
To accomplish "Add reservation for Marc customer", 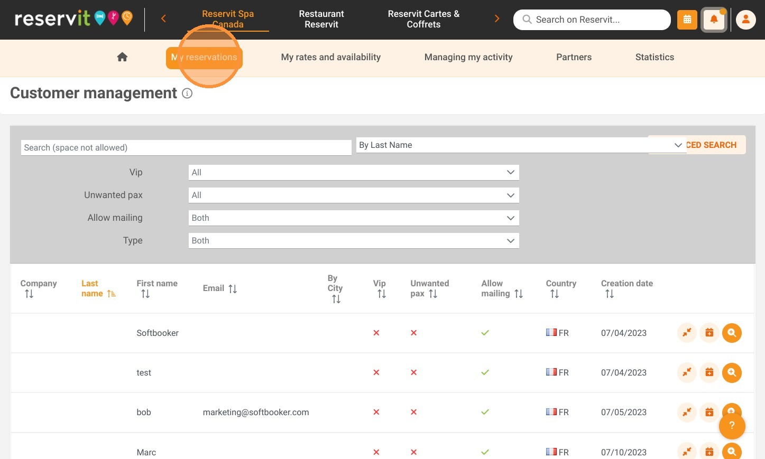I will click(x=709, y=452).
